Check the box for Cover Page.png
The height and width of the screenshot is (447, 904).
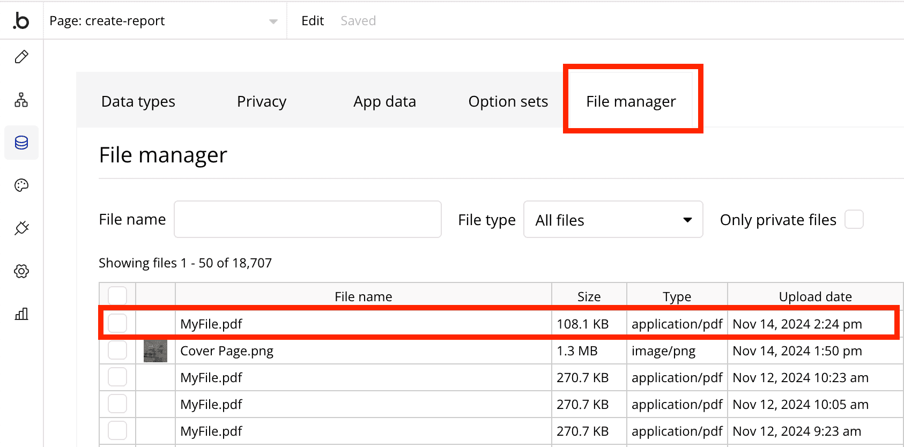(117, 351)
